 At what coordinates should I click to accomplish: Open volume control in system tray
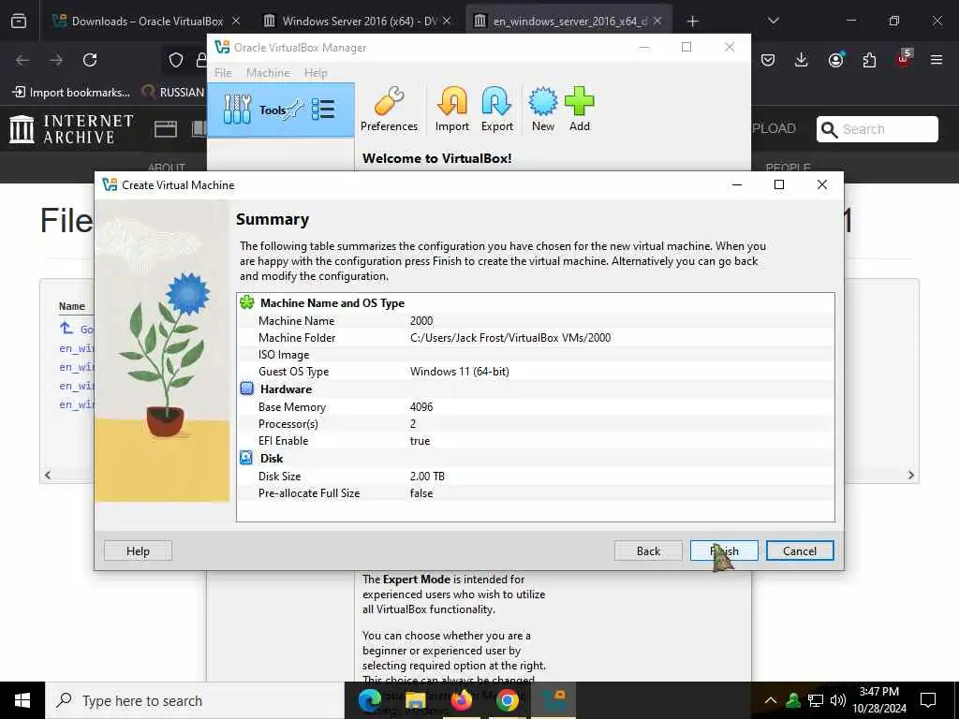coord(838,700)
